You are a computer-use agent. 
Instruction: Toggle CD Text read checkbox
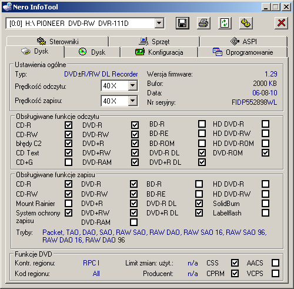68,153
